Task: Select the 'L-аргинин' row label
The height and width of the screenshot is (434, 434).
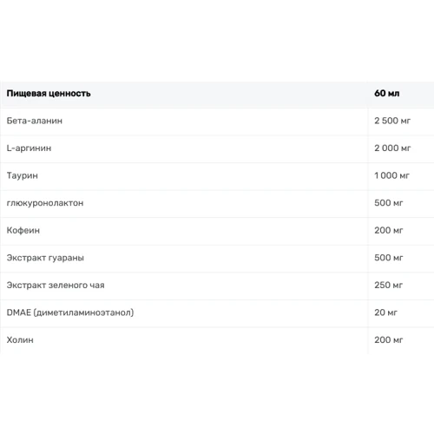Action: pos(29,148)
